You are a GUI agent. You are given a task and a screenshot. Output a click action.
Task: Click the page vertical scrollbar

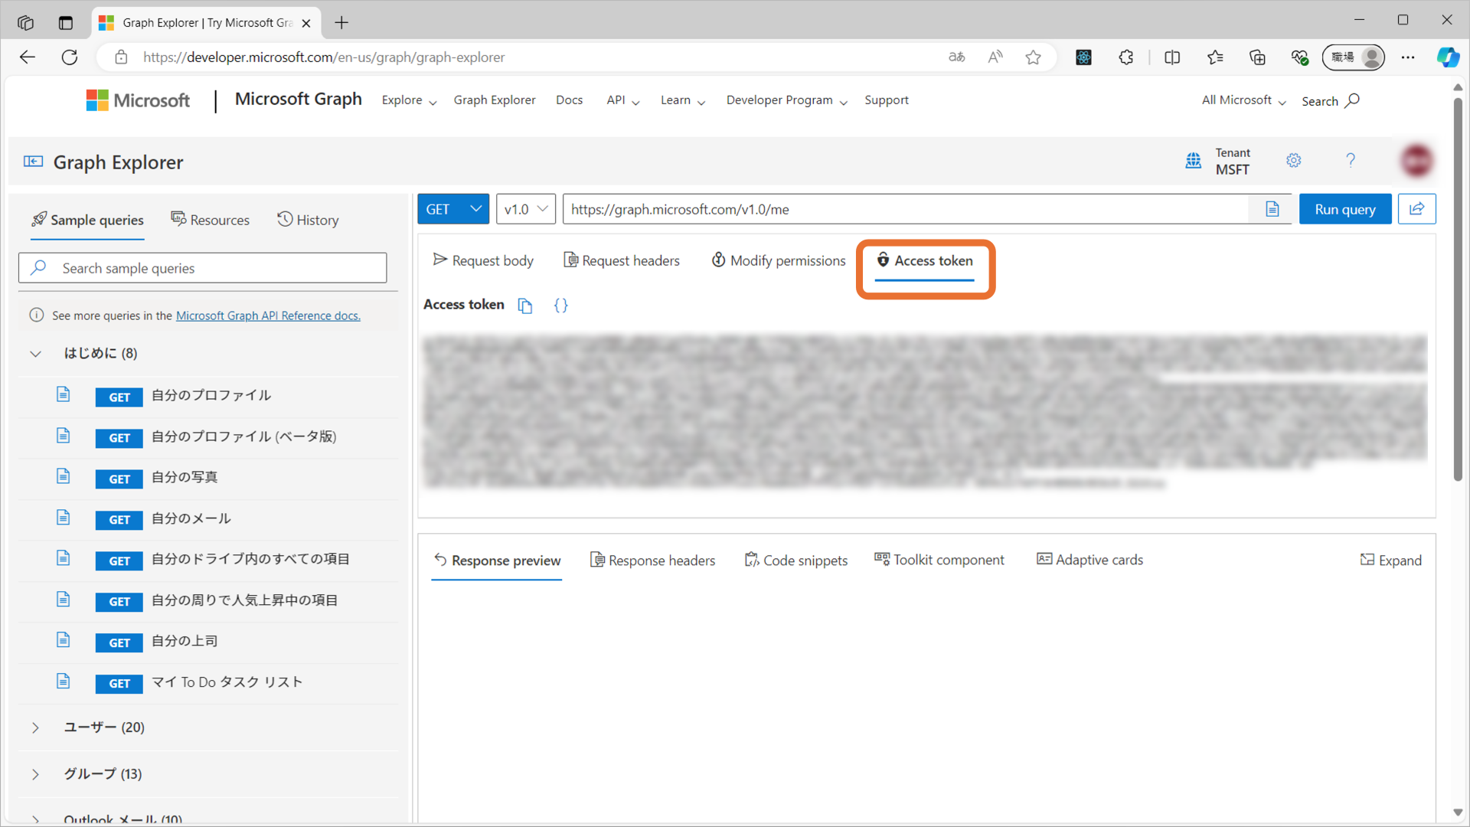(1458, 291)
